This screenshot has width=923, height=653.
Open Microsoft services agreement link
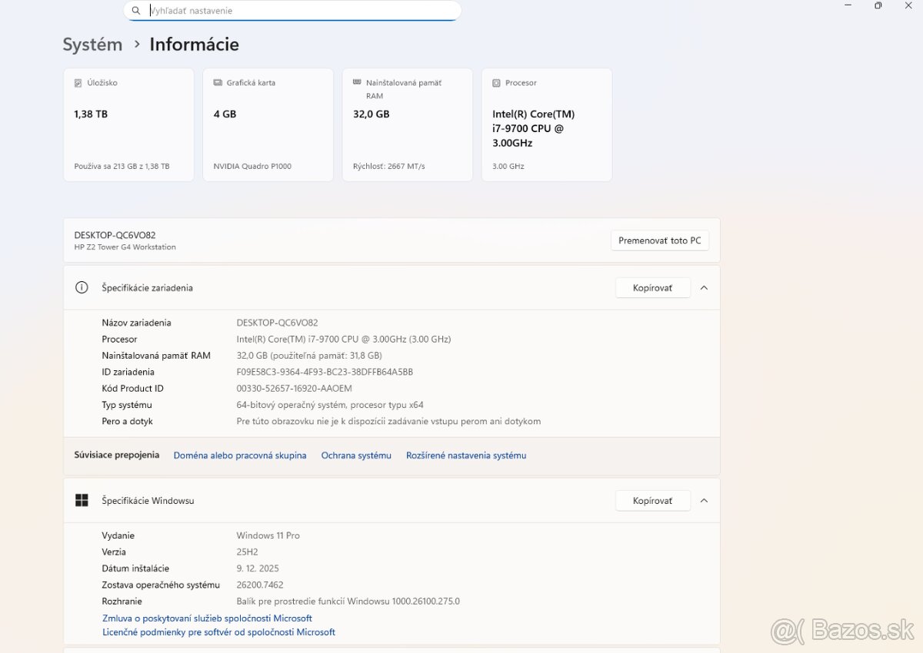click(x=207, y=618)
